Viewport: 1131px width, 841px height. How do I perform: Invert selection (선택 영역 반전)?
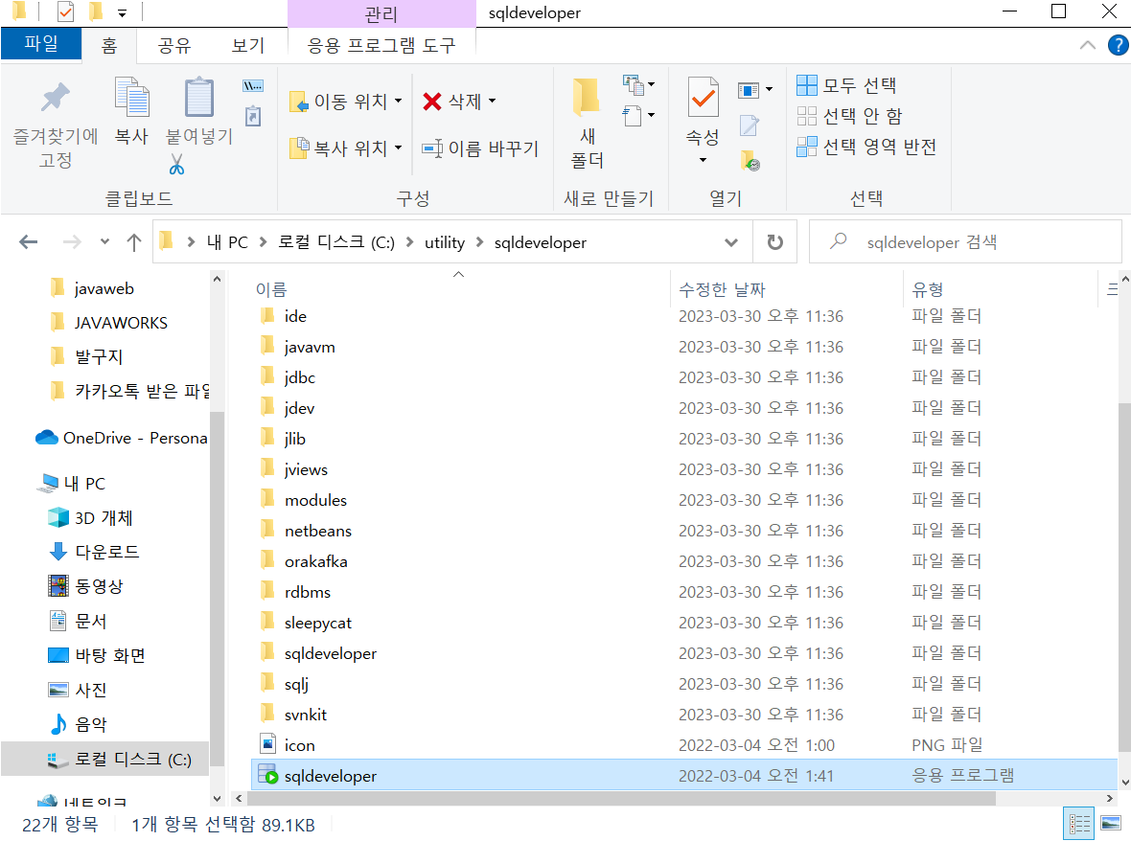click(x=866, y=147)
